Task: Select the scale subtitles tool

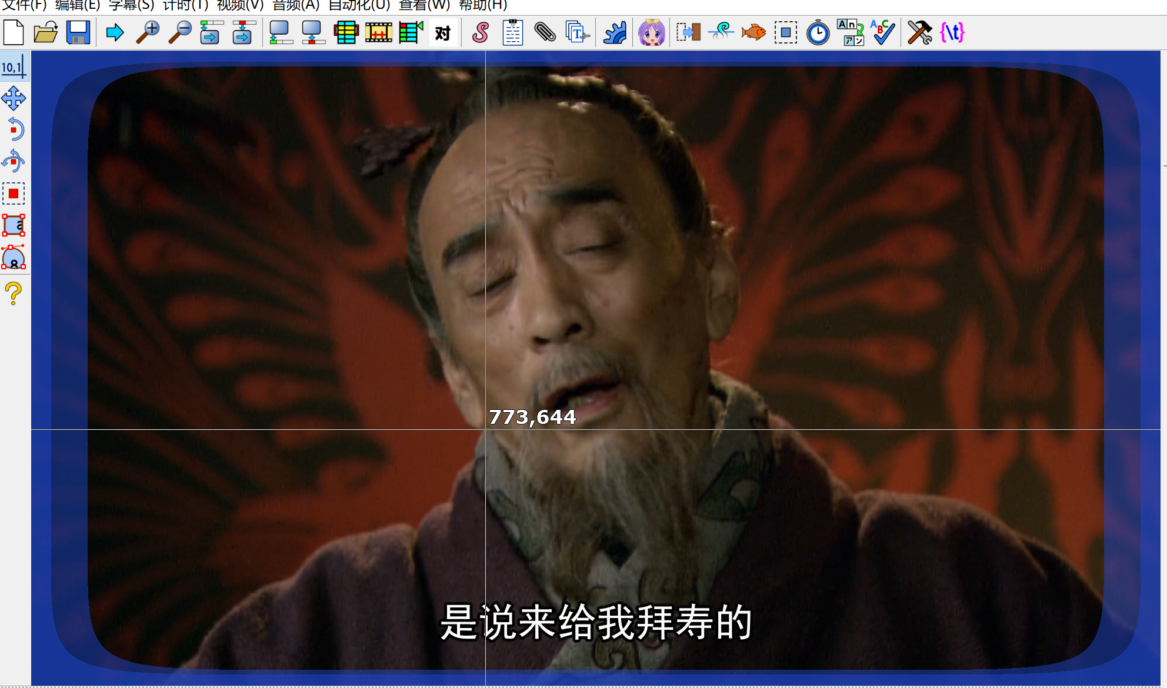Action: coord(13,193)
